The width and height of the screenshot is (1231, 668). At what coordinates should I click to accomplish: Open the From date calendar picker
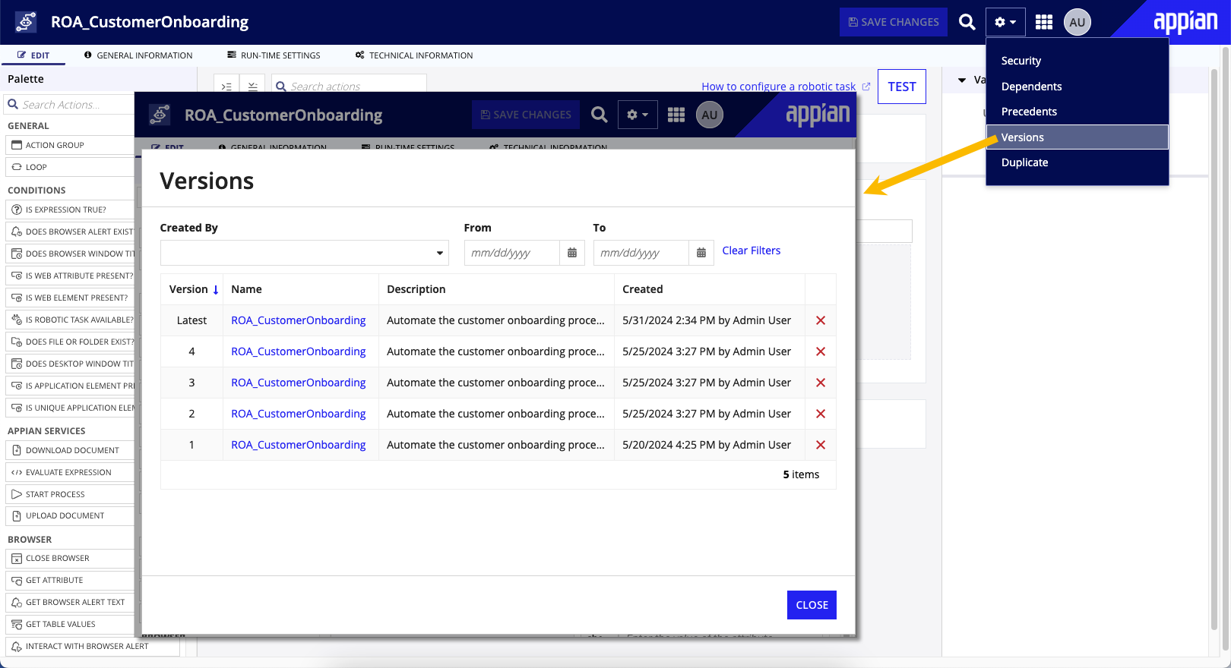[x=572, y=253]
